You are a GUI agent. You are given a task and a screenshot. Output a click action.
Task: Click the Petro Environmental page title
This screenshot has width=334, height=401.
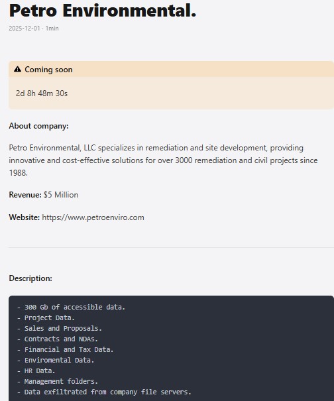(103, 11)
